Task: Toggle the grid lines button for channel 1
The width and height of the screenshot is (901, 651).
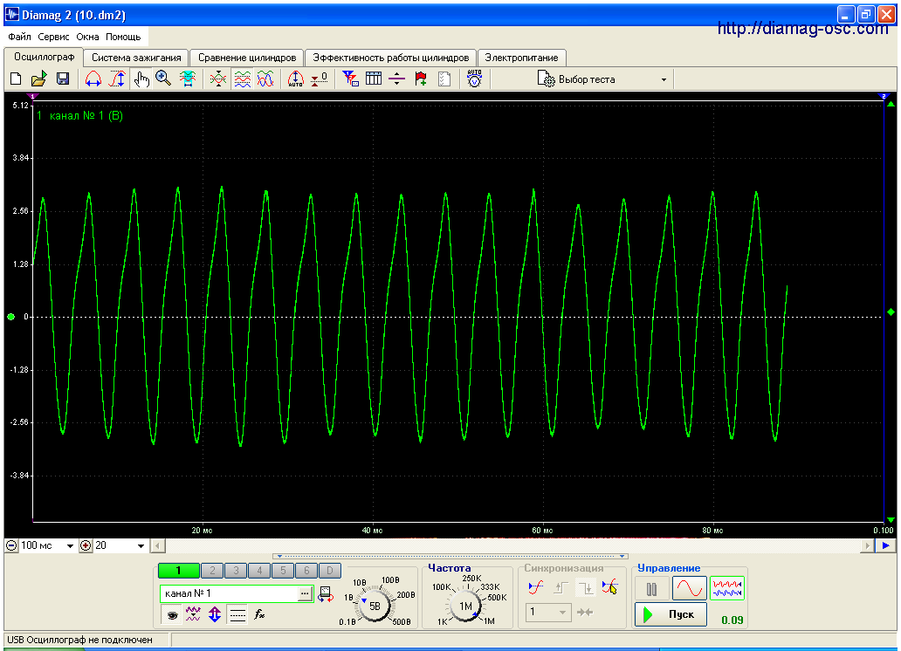Action: [x=237, y=615]
